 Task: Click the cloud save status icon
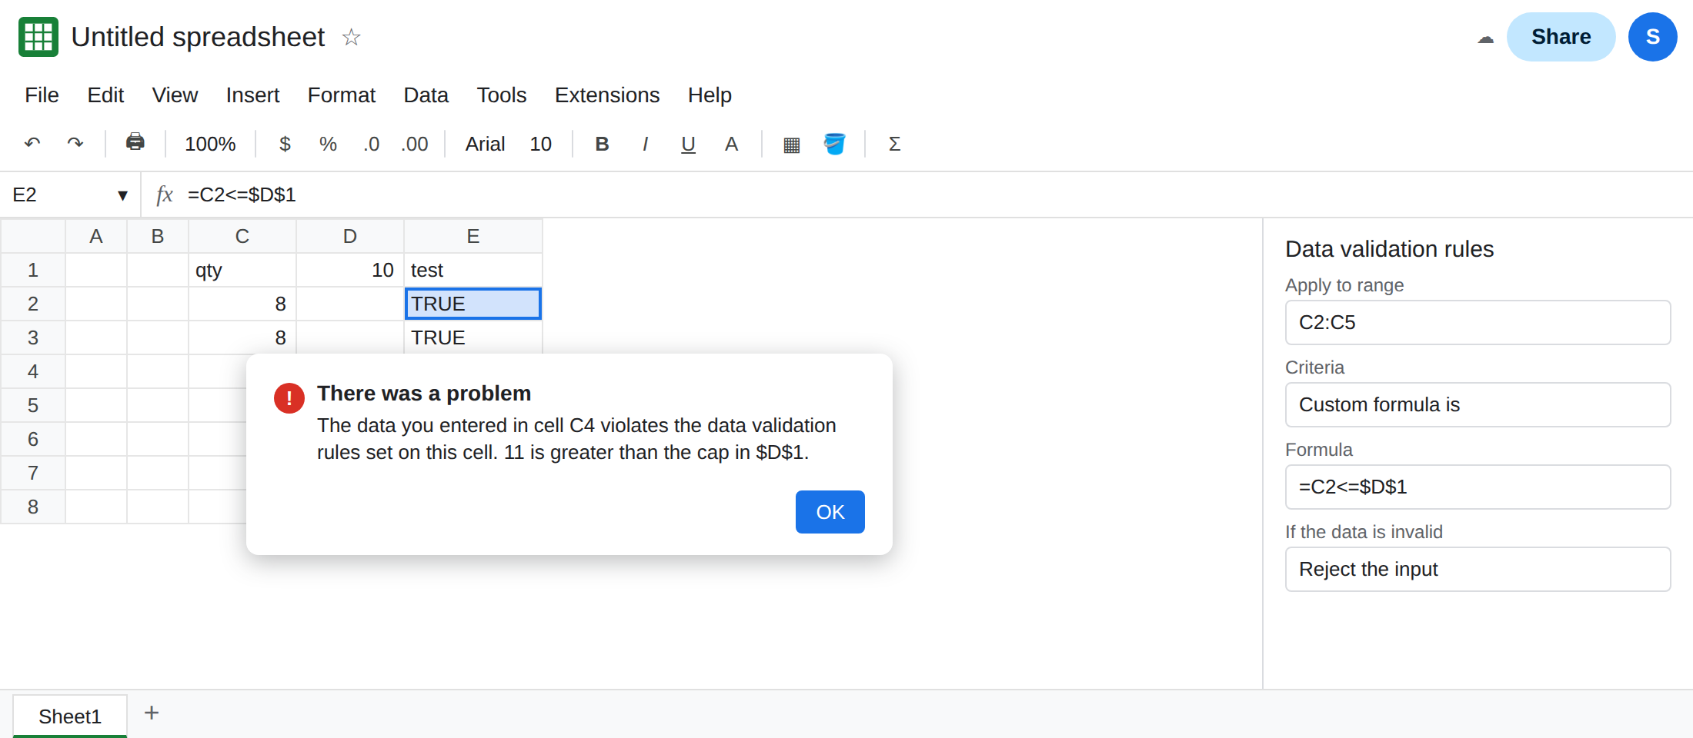[1485, 38]
